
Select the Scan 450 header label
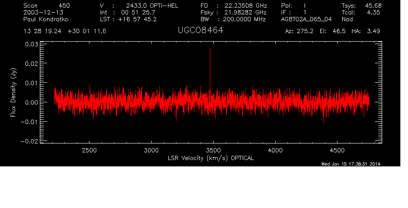[47, 6]
